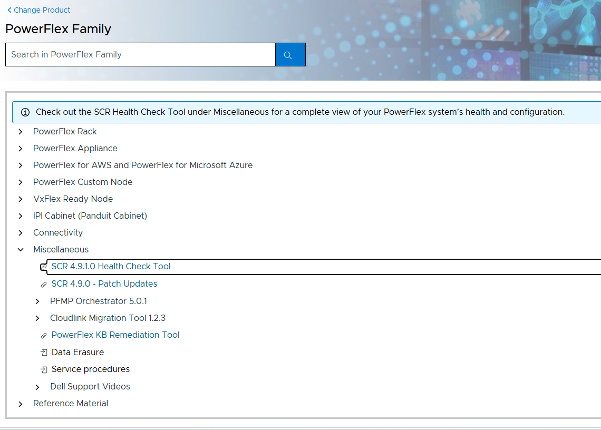Collapse the Miscellaneous section

click(x=21, y=250)
